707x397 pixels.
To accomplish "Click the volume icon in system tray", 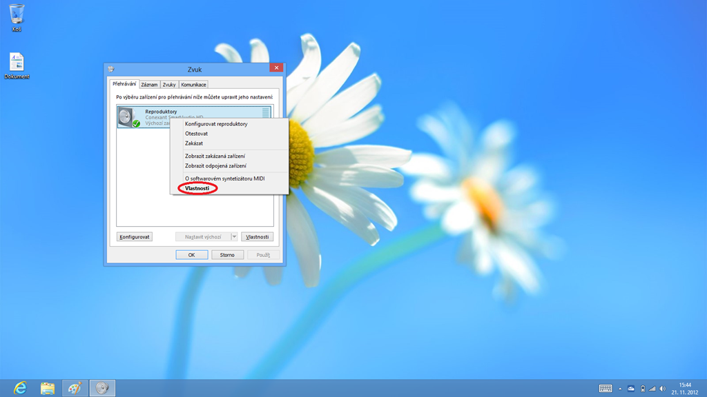I will tap(663, 389).
